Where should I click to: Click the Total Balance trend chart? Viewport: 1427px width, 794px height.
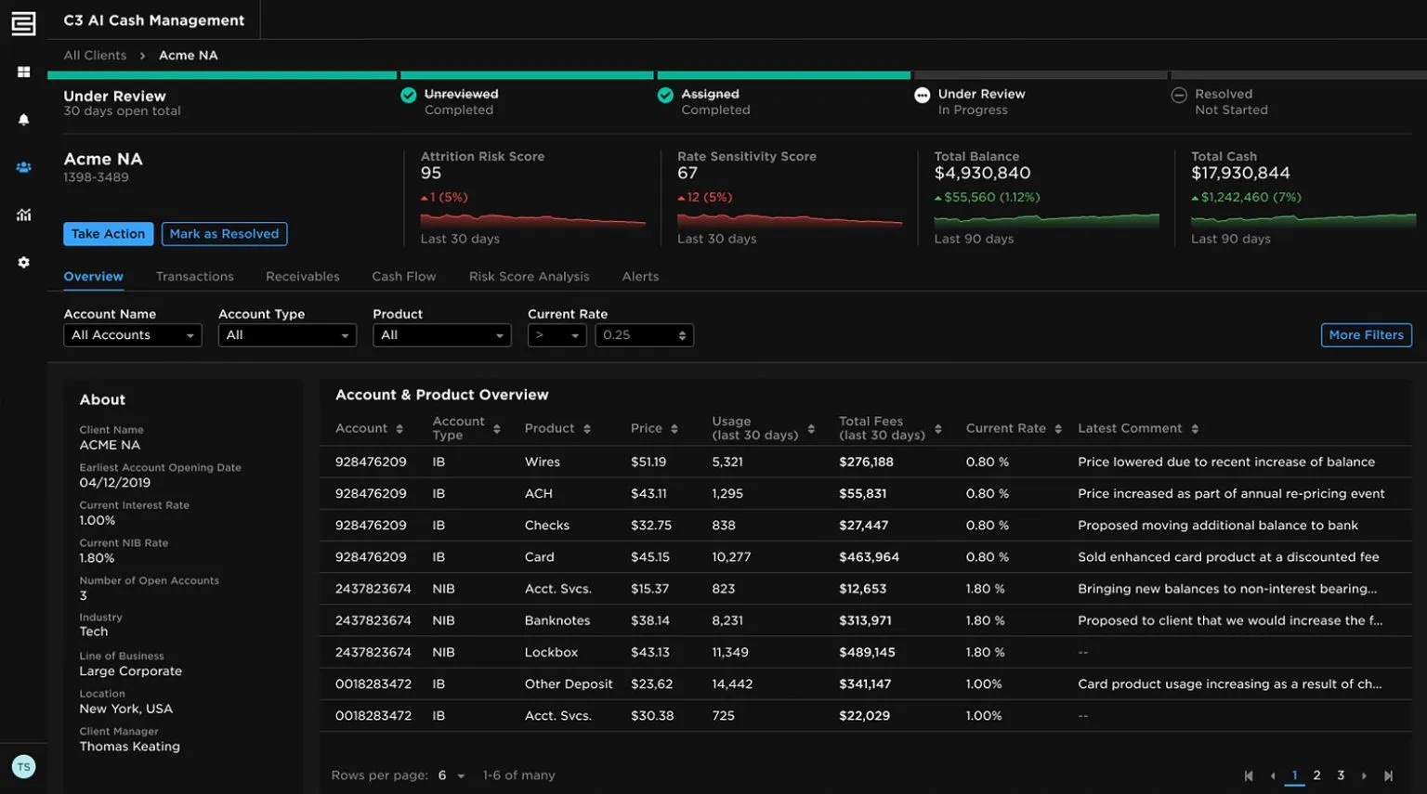tap(1047, 221)
